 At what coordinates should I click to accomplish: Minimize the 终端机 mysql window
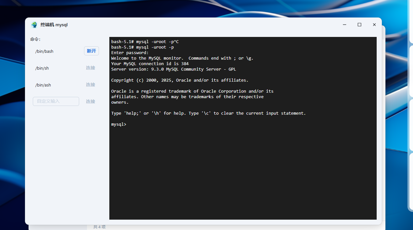tap(345, 25)
